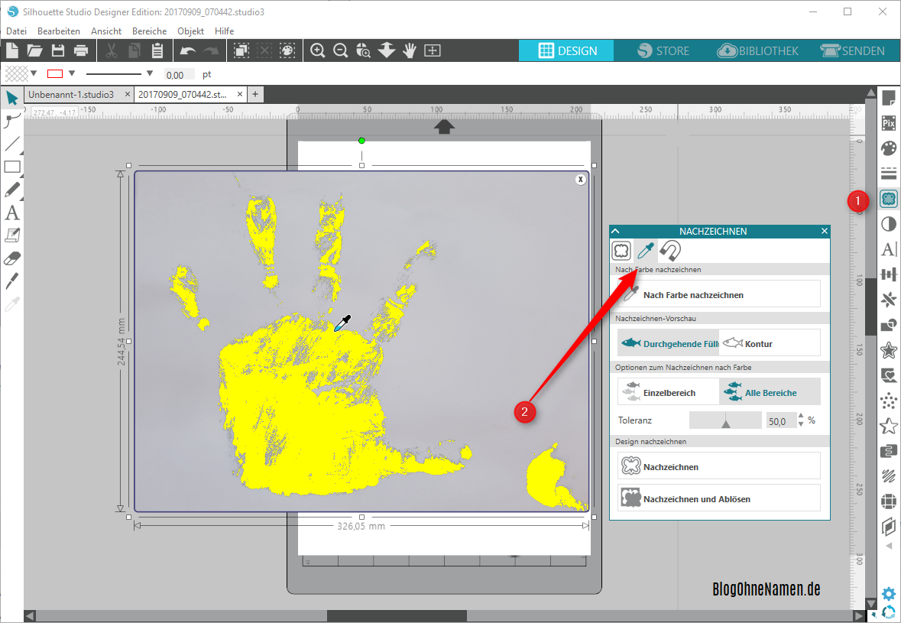901x623 pixels.
Task: Collapse the Nachzeichnen panel
Action: pos(616,231)
